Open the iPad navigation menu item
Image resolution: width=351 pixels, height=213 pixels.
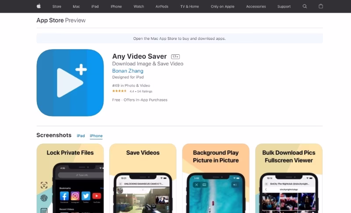tap(95, 7)
